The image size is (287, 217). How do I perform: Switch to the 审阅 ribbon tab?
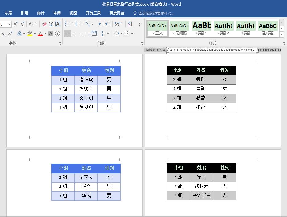57,13
